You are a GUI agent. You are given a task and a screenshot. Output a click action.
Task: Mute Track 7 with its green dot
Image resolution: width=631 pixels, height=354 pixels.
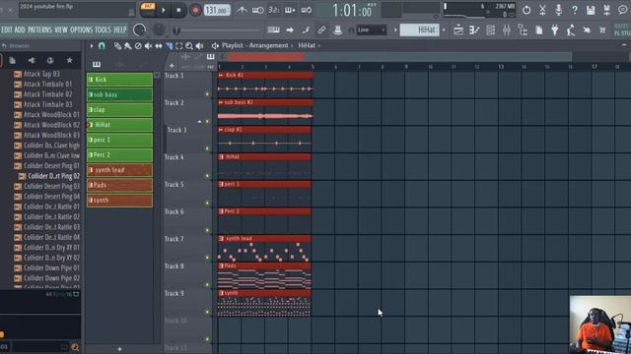click(208, 258)
